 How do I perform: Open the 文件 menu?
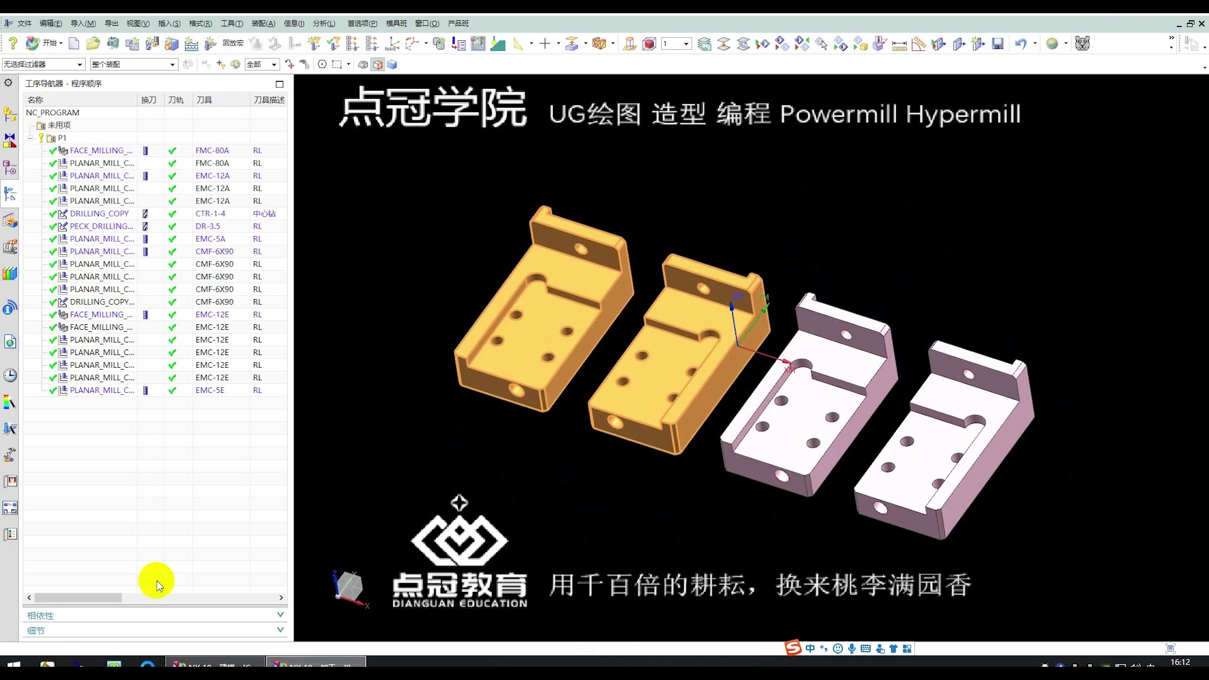[25, 23]
